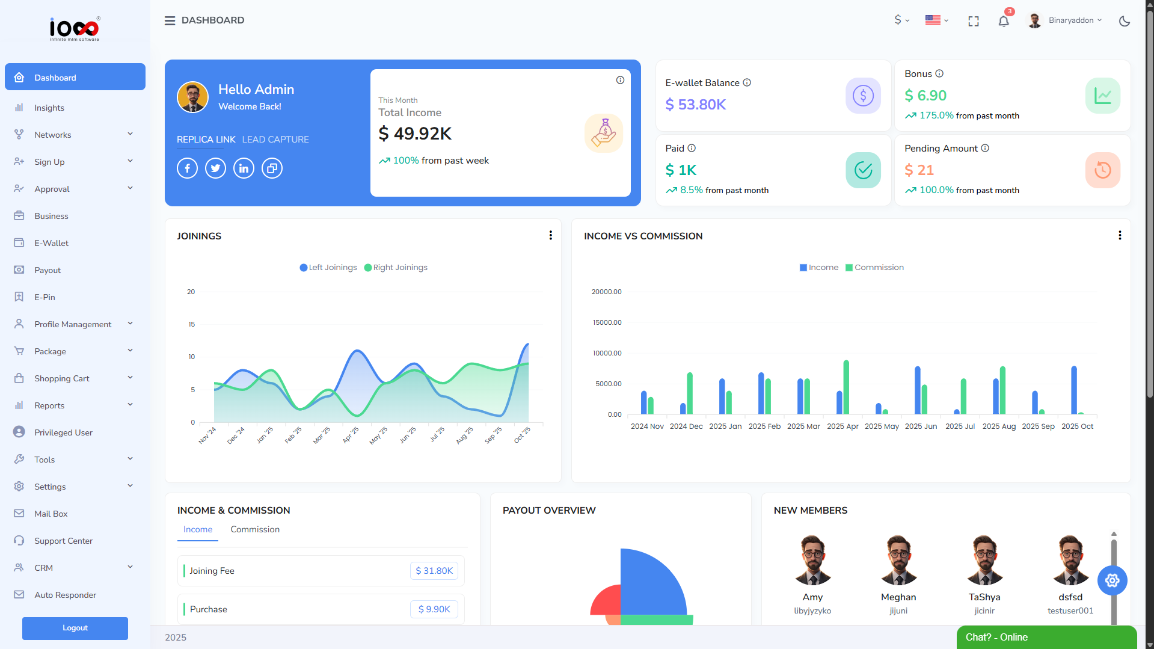Viewport: 1154px width, 649px height.
Task: Enter fullscreen mode with expand icon
Action: (x=973, y=21)
